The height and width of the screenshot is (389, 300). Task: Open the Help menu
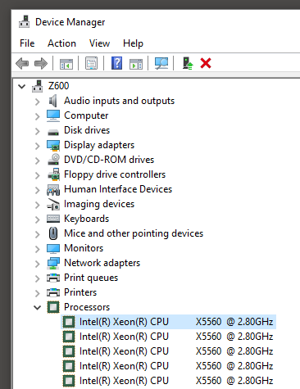133,43
